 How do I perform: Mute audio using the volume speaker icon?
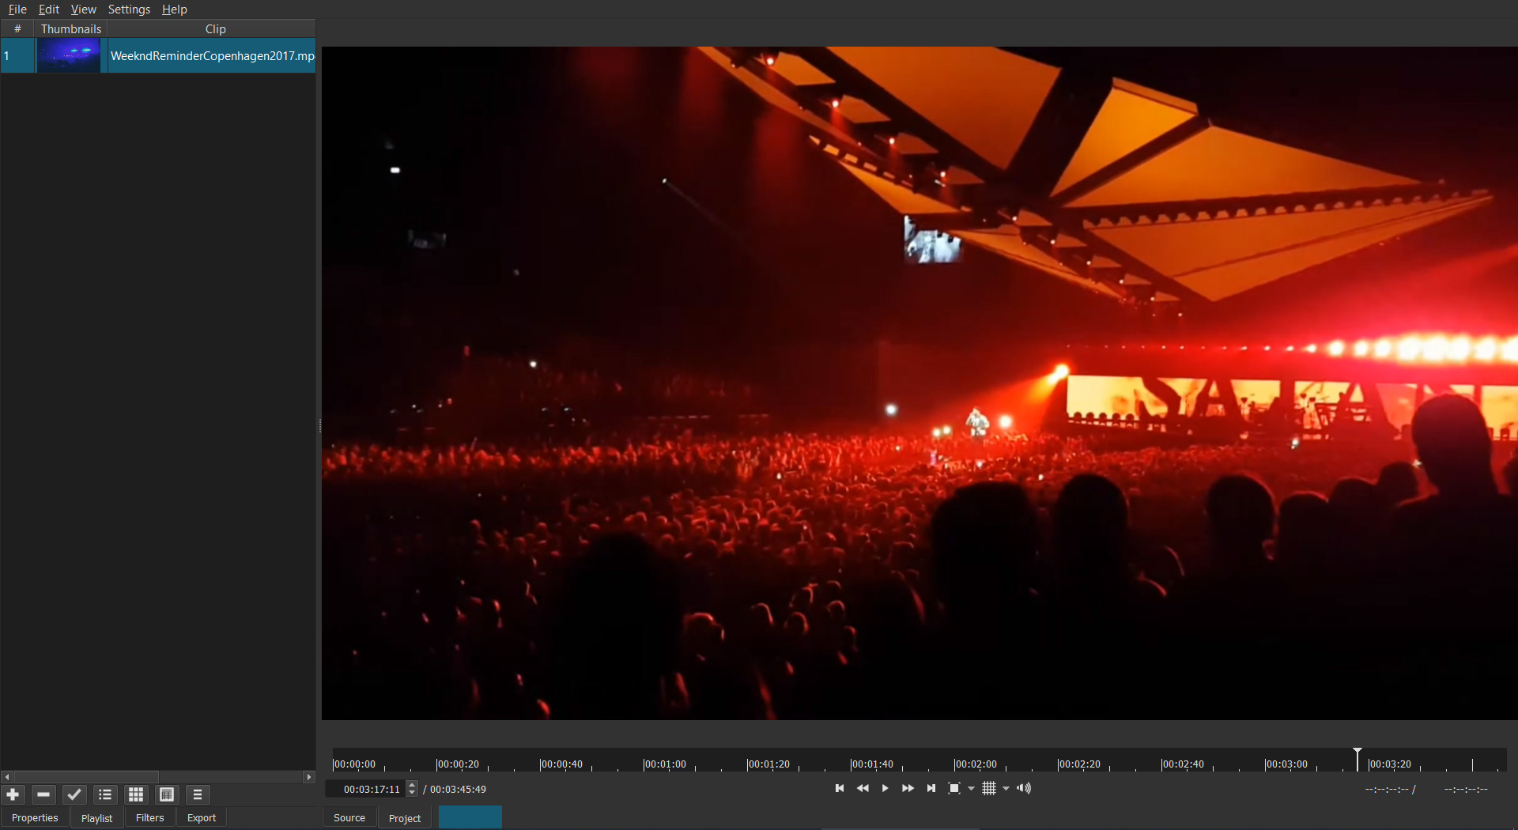1024,788
